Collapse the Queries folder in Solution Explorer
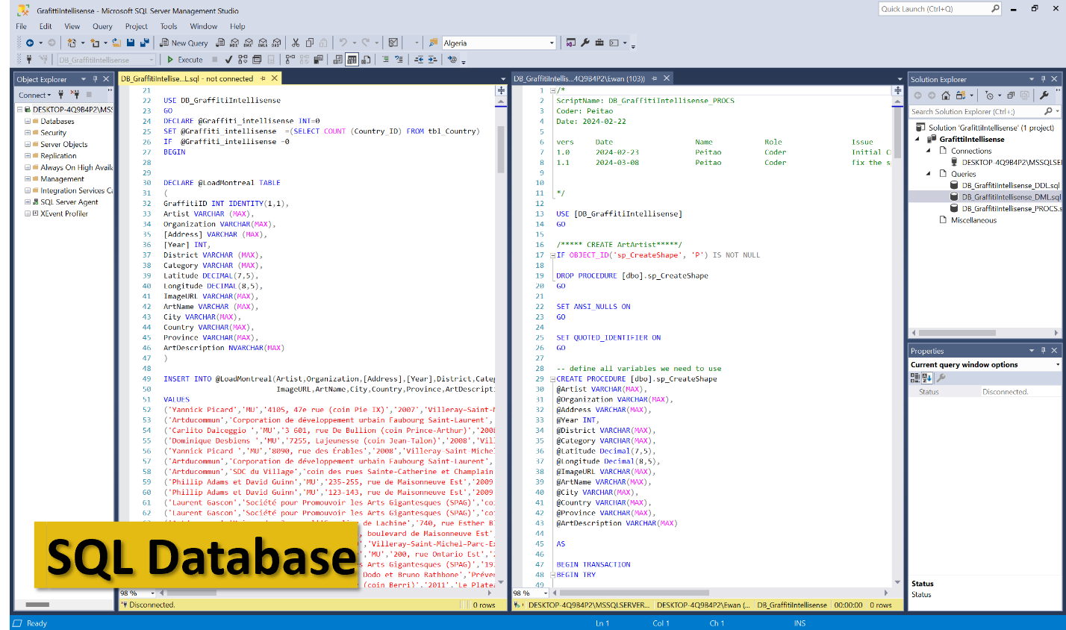This screenshot has width=1066, height=630. [x=929, y=174]
